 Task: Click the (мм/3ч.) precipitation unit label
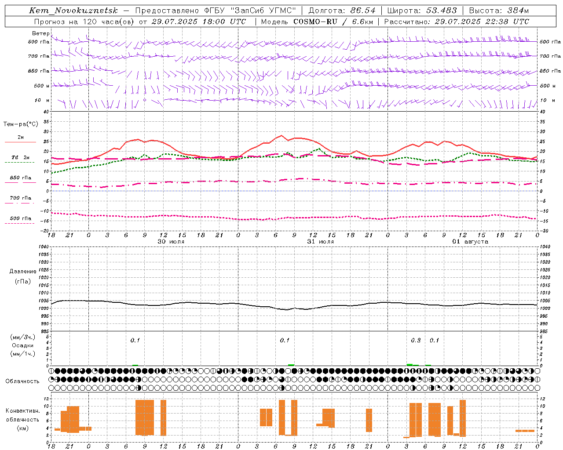[x=23, y=337]
